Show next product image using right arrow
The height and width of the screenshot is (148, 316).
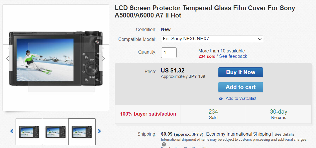click(104, 58)
